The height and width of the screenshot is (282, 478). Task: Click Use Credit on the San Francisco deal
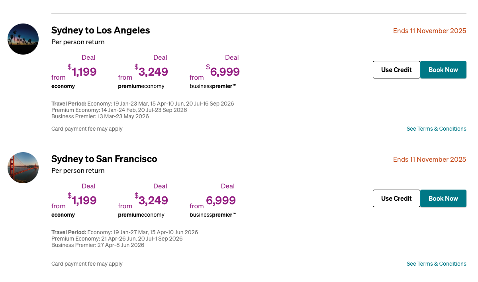pyautogui.click(x=396, y=198)
